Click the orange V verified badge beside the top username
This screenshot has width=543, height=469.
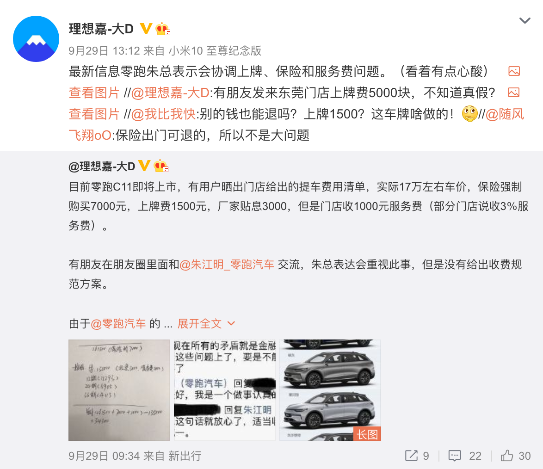tap(146, 29)
